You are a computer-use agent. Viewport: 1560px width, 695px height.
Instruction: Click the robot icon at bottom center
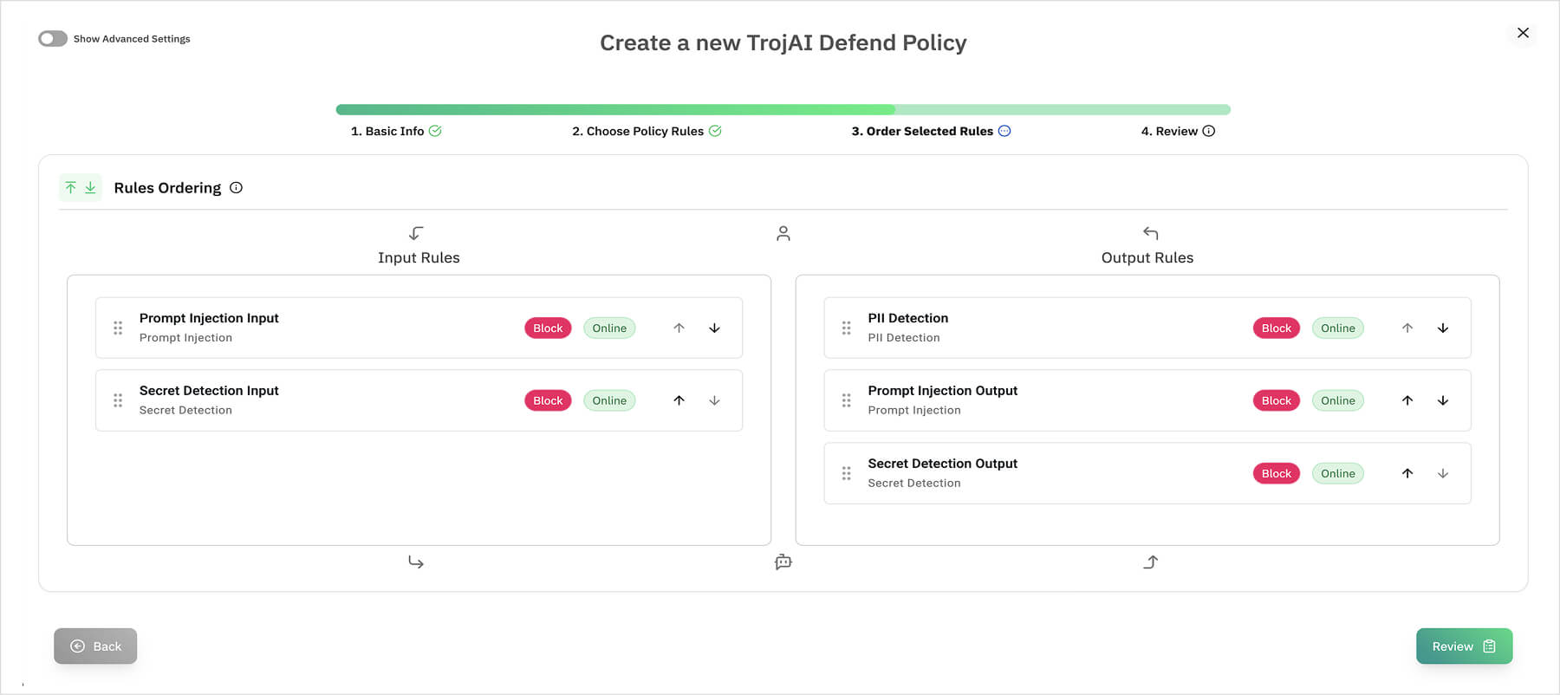(x=783, y=562)
